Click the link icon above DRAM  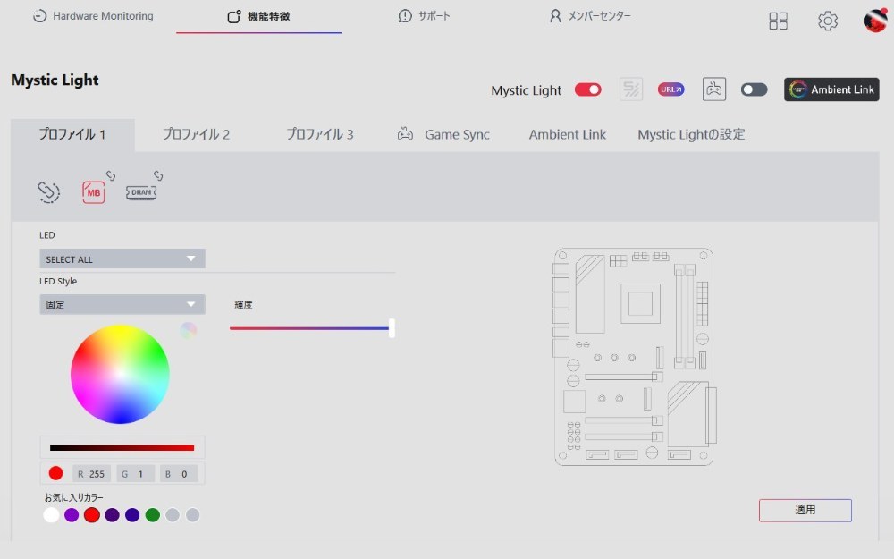(x=158, y=175)
